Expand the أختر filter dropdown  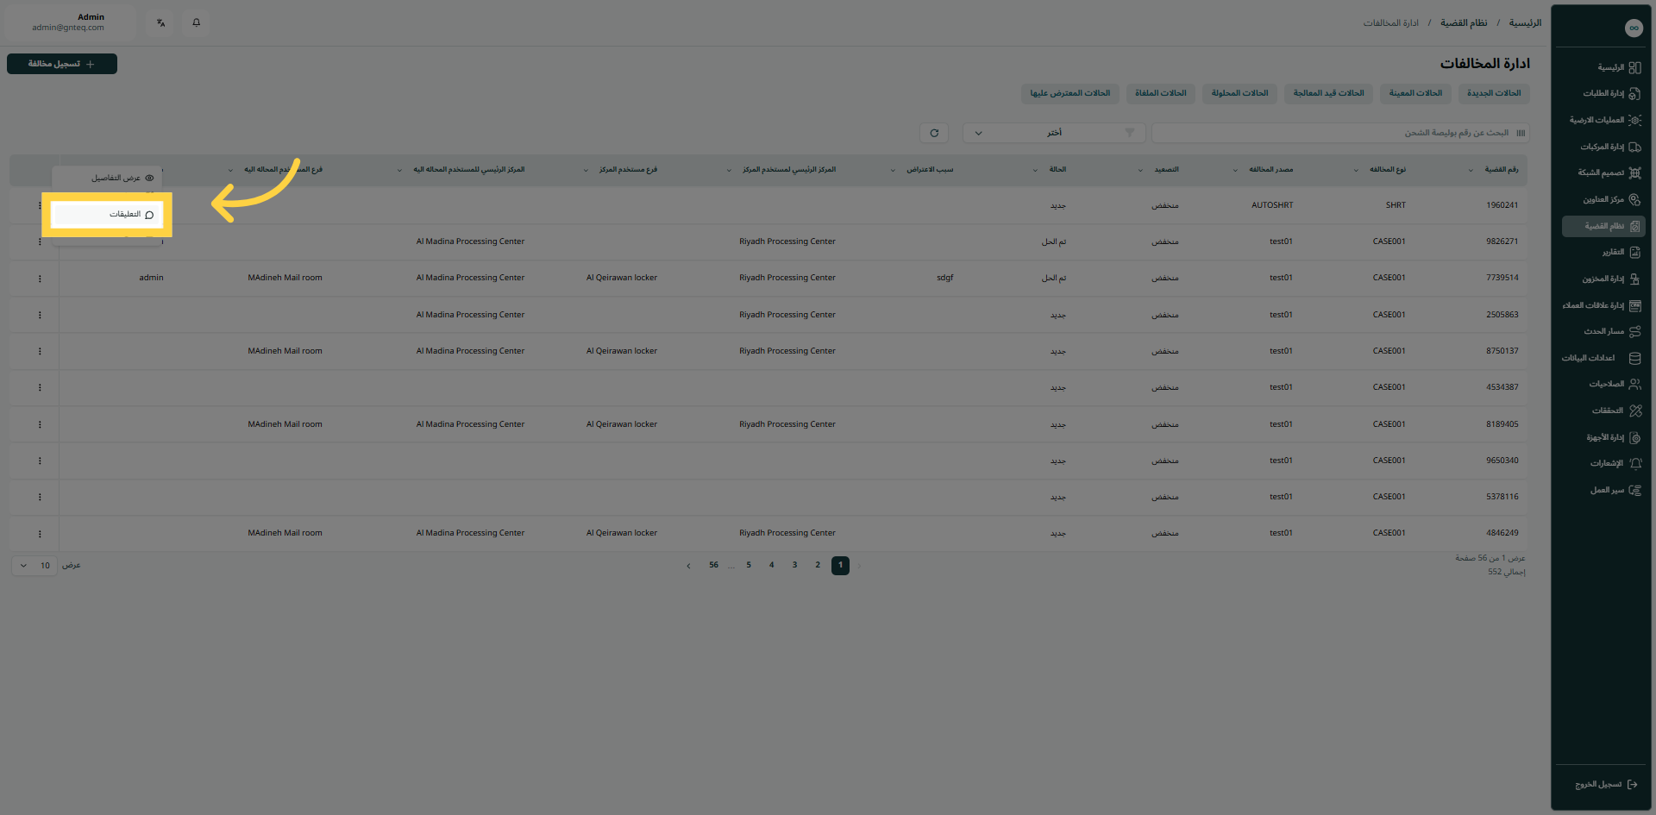tap(1053, 133)
